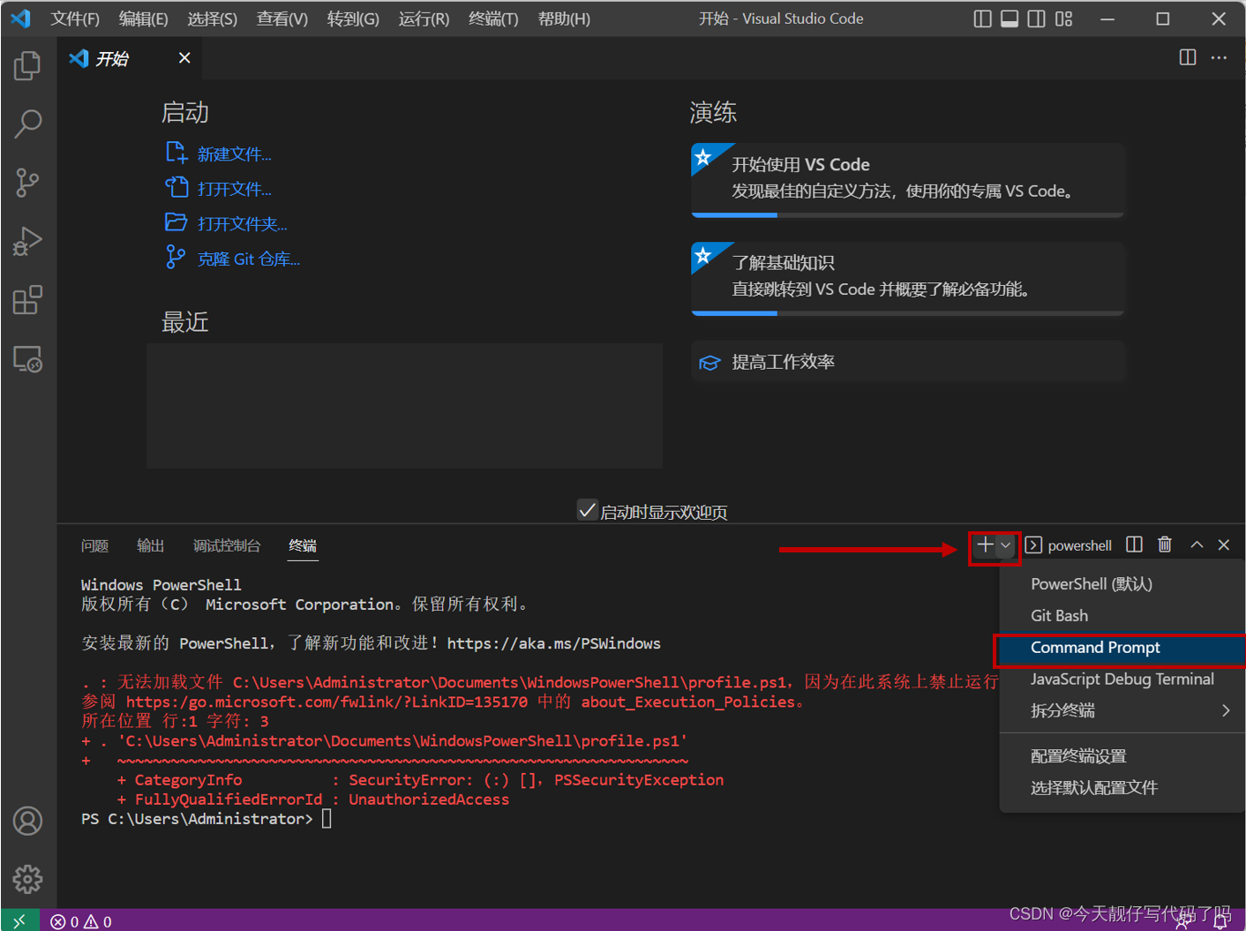Maximize the panel with up chevron
1246x931 pixels.
pos(1197,544)
